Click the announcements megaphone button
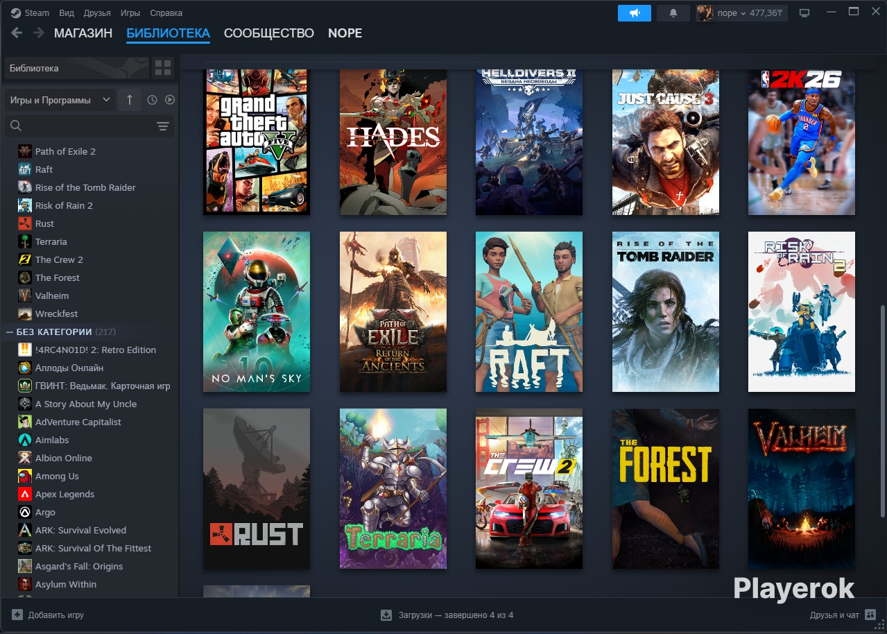887x634 pixels. [x=634, y=13]
